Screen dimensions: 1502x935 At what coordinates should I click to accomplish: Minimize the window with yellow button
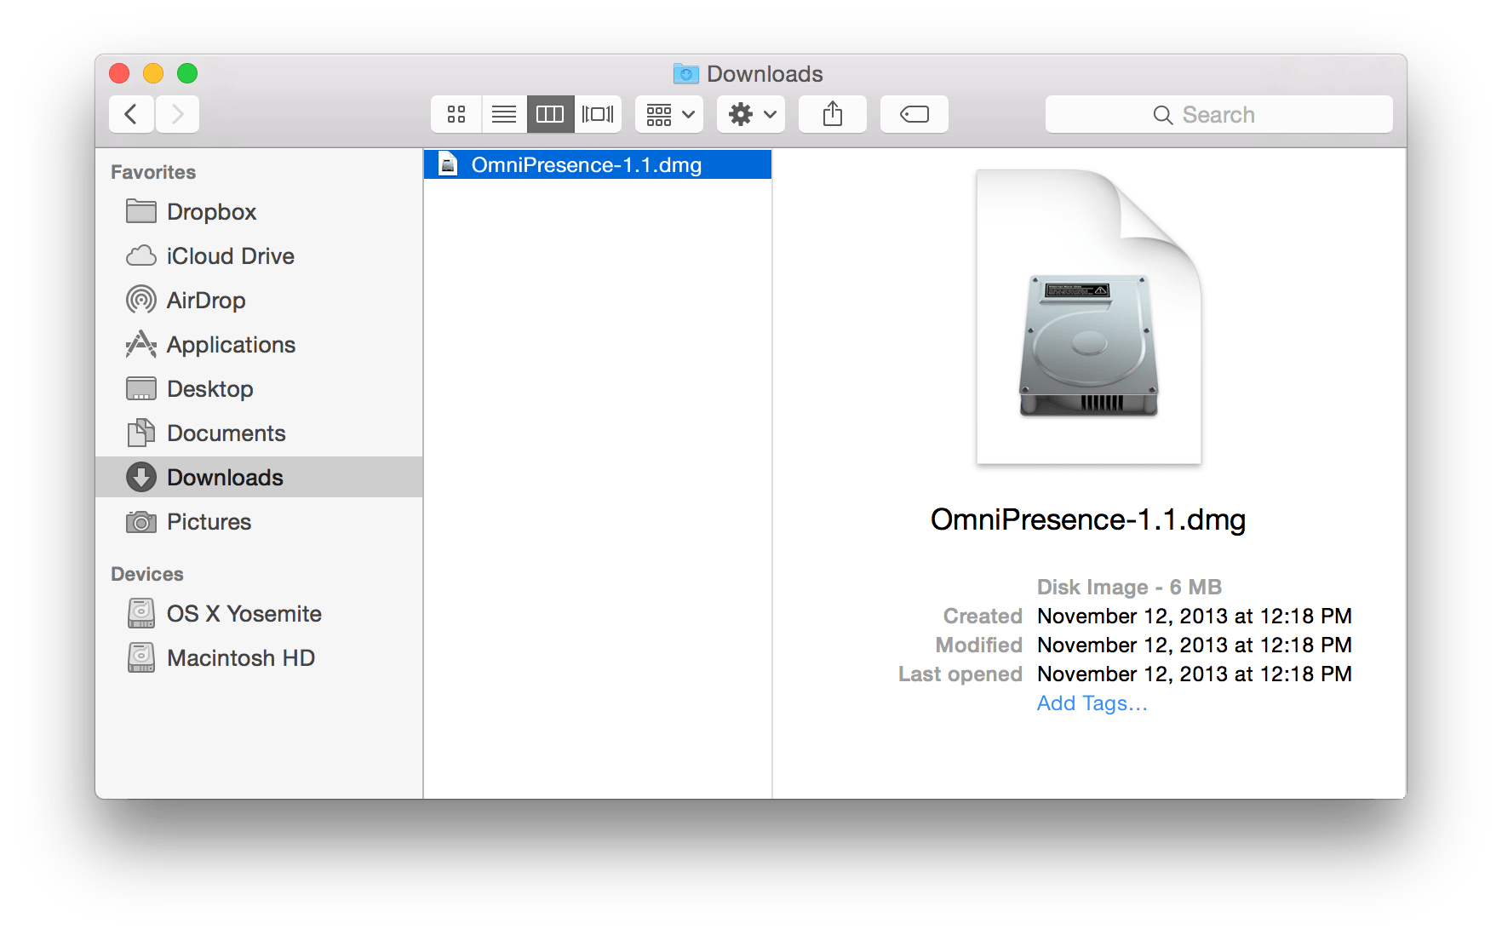pos(153,74)
